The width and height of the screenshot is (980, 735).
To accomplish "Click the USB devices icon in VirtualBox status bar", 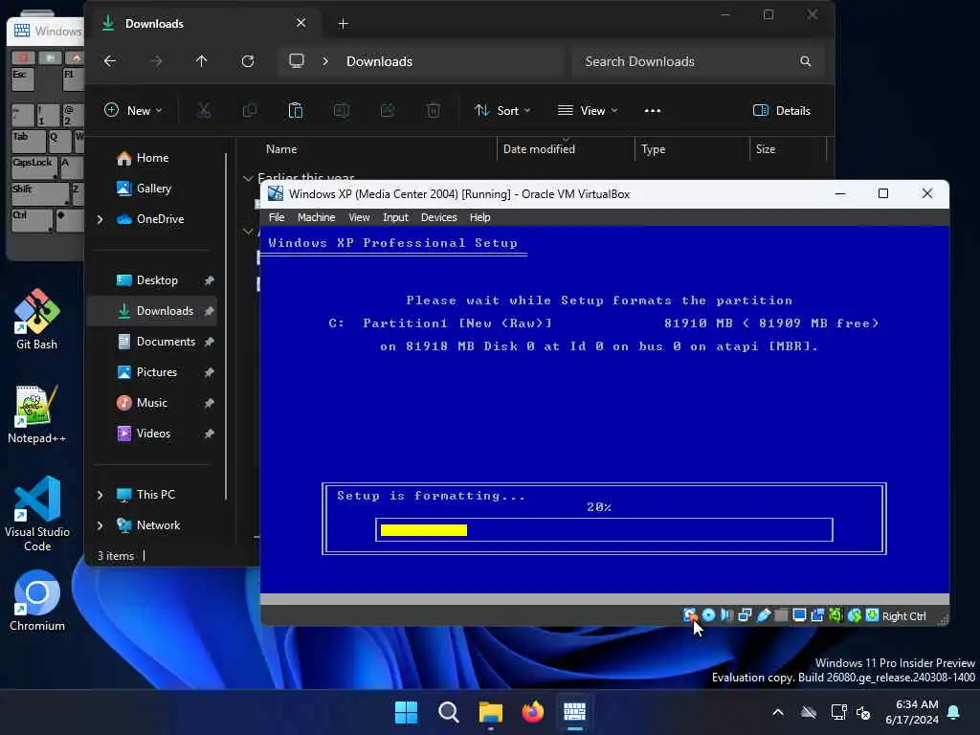I will 763,615.
